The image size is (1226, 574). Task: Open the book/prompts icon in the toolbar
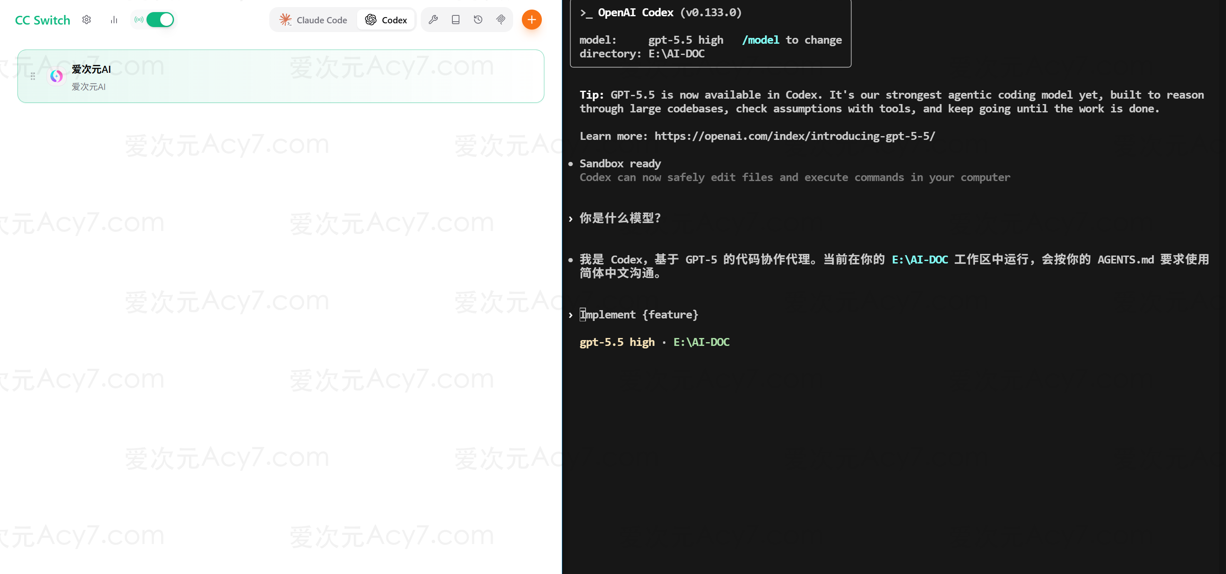tap(455, 20)
